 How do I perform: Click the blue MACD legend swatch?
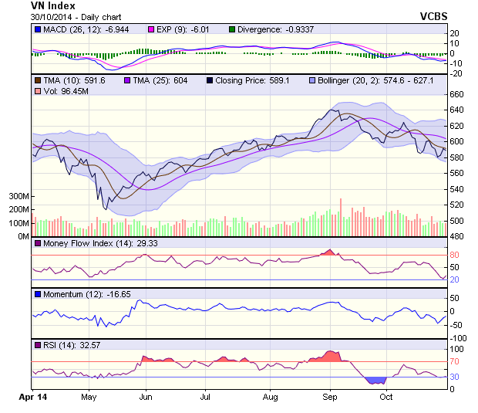pos(37,29)
